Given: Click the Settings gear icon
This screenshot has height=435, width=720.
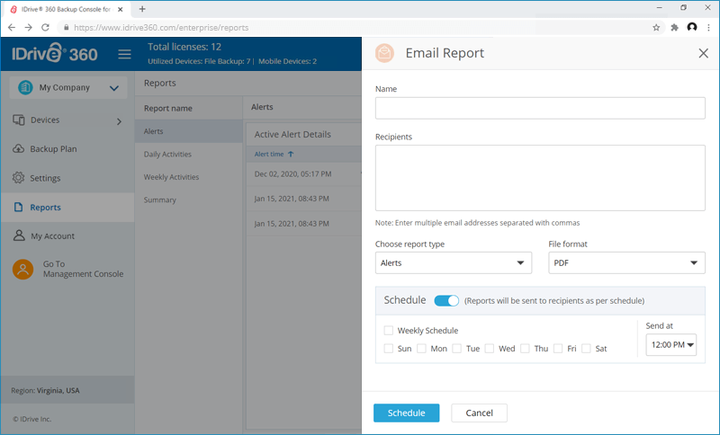Looking at the screenshot, I should pos(18,178).
